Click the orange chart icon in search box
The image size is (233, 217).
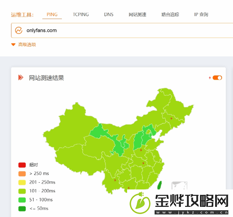[x=19, y=31]
